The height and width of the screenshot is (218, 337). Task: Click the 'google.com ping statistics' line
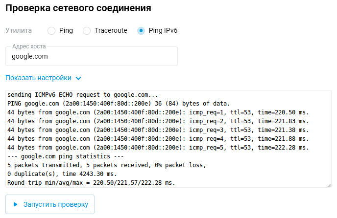(x=65, y=156)
